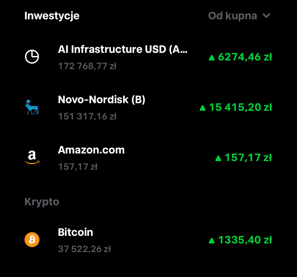The image size is (297, 277).
Task: Click the Bitcoin value 37 522,26 zł
Action: click(x=84, y=249)
